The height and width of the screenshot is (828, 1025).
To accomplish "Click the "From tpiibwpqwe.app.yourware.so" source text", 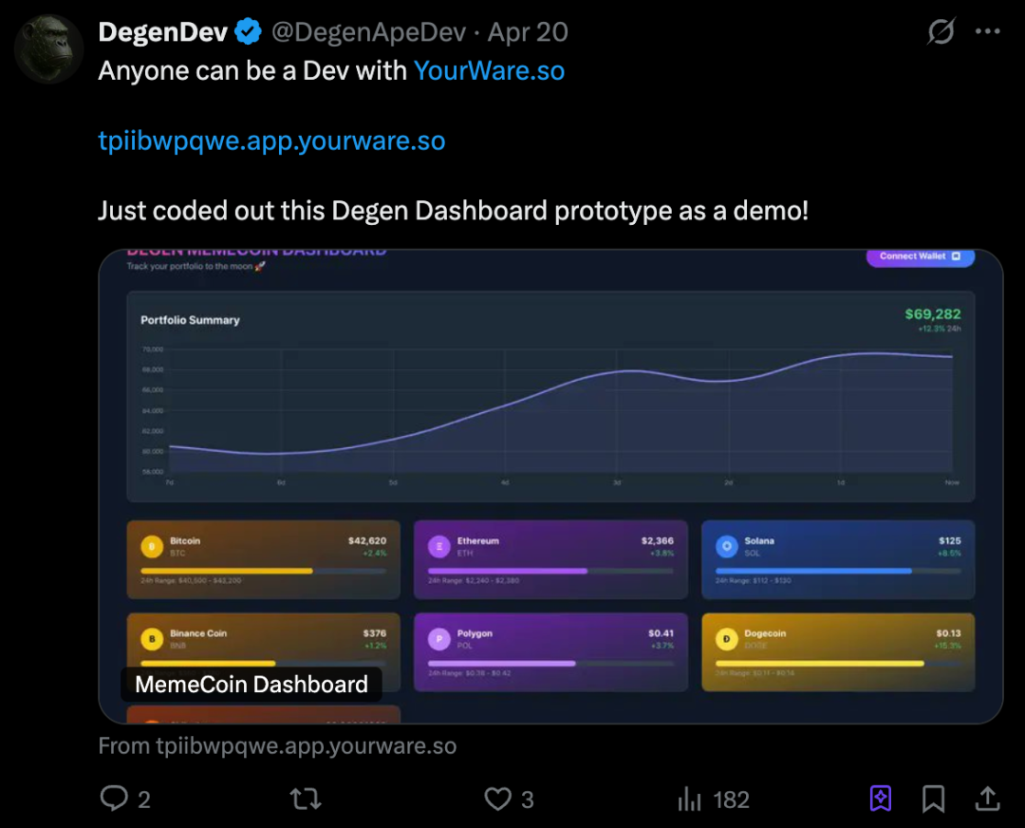I will click(277, 746).
